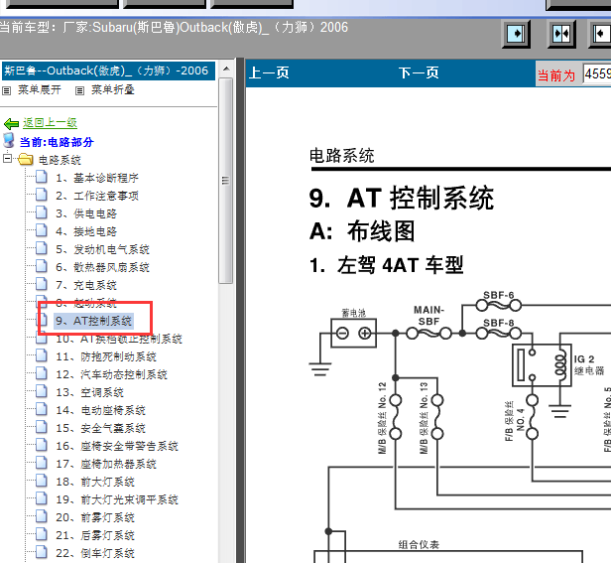The image size is (611, 563).
Task: Click page icon beside 1、基本诊断程序
Action: coord(42,177)
